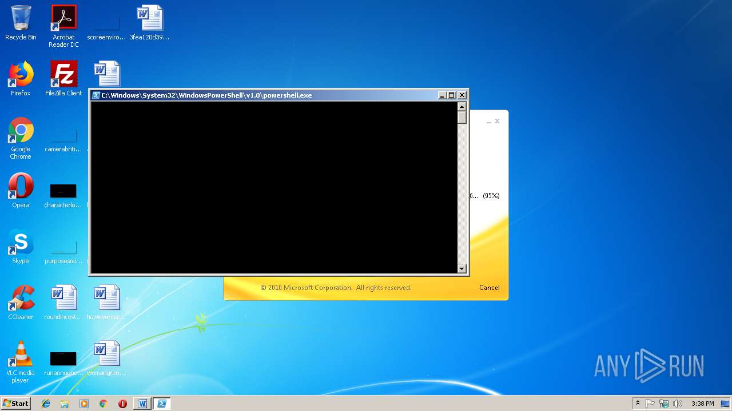Open Windows Media Player taskbar icon
The height and width of the screenshot is (411, 732).
84,404
